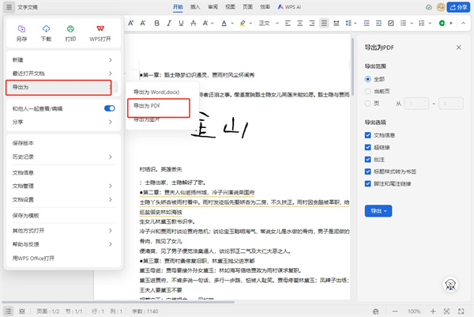Viewport: 474px width, 317px height.
Task: Close the 导出为PDF panel
Action: pyautogui.click(x=459, y=47)
